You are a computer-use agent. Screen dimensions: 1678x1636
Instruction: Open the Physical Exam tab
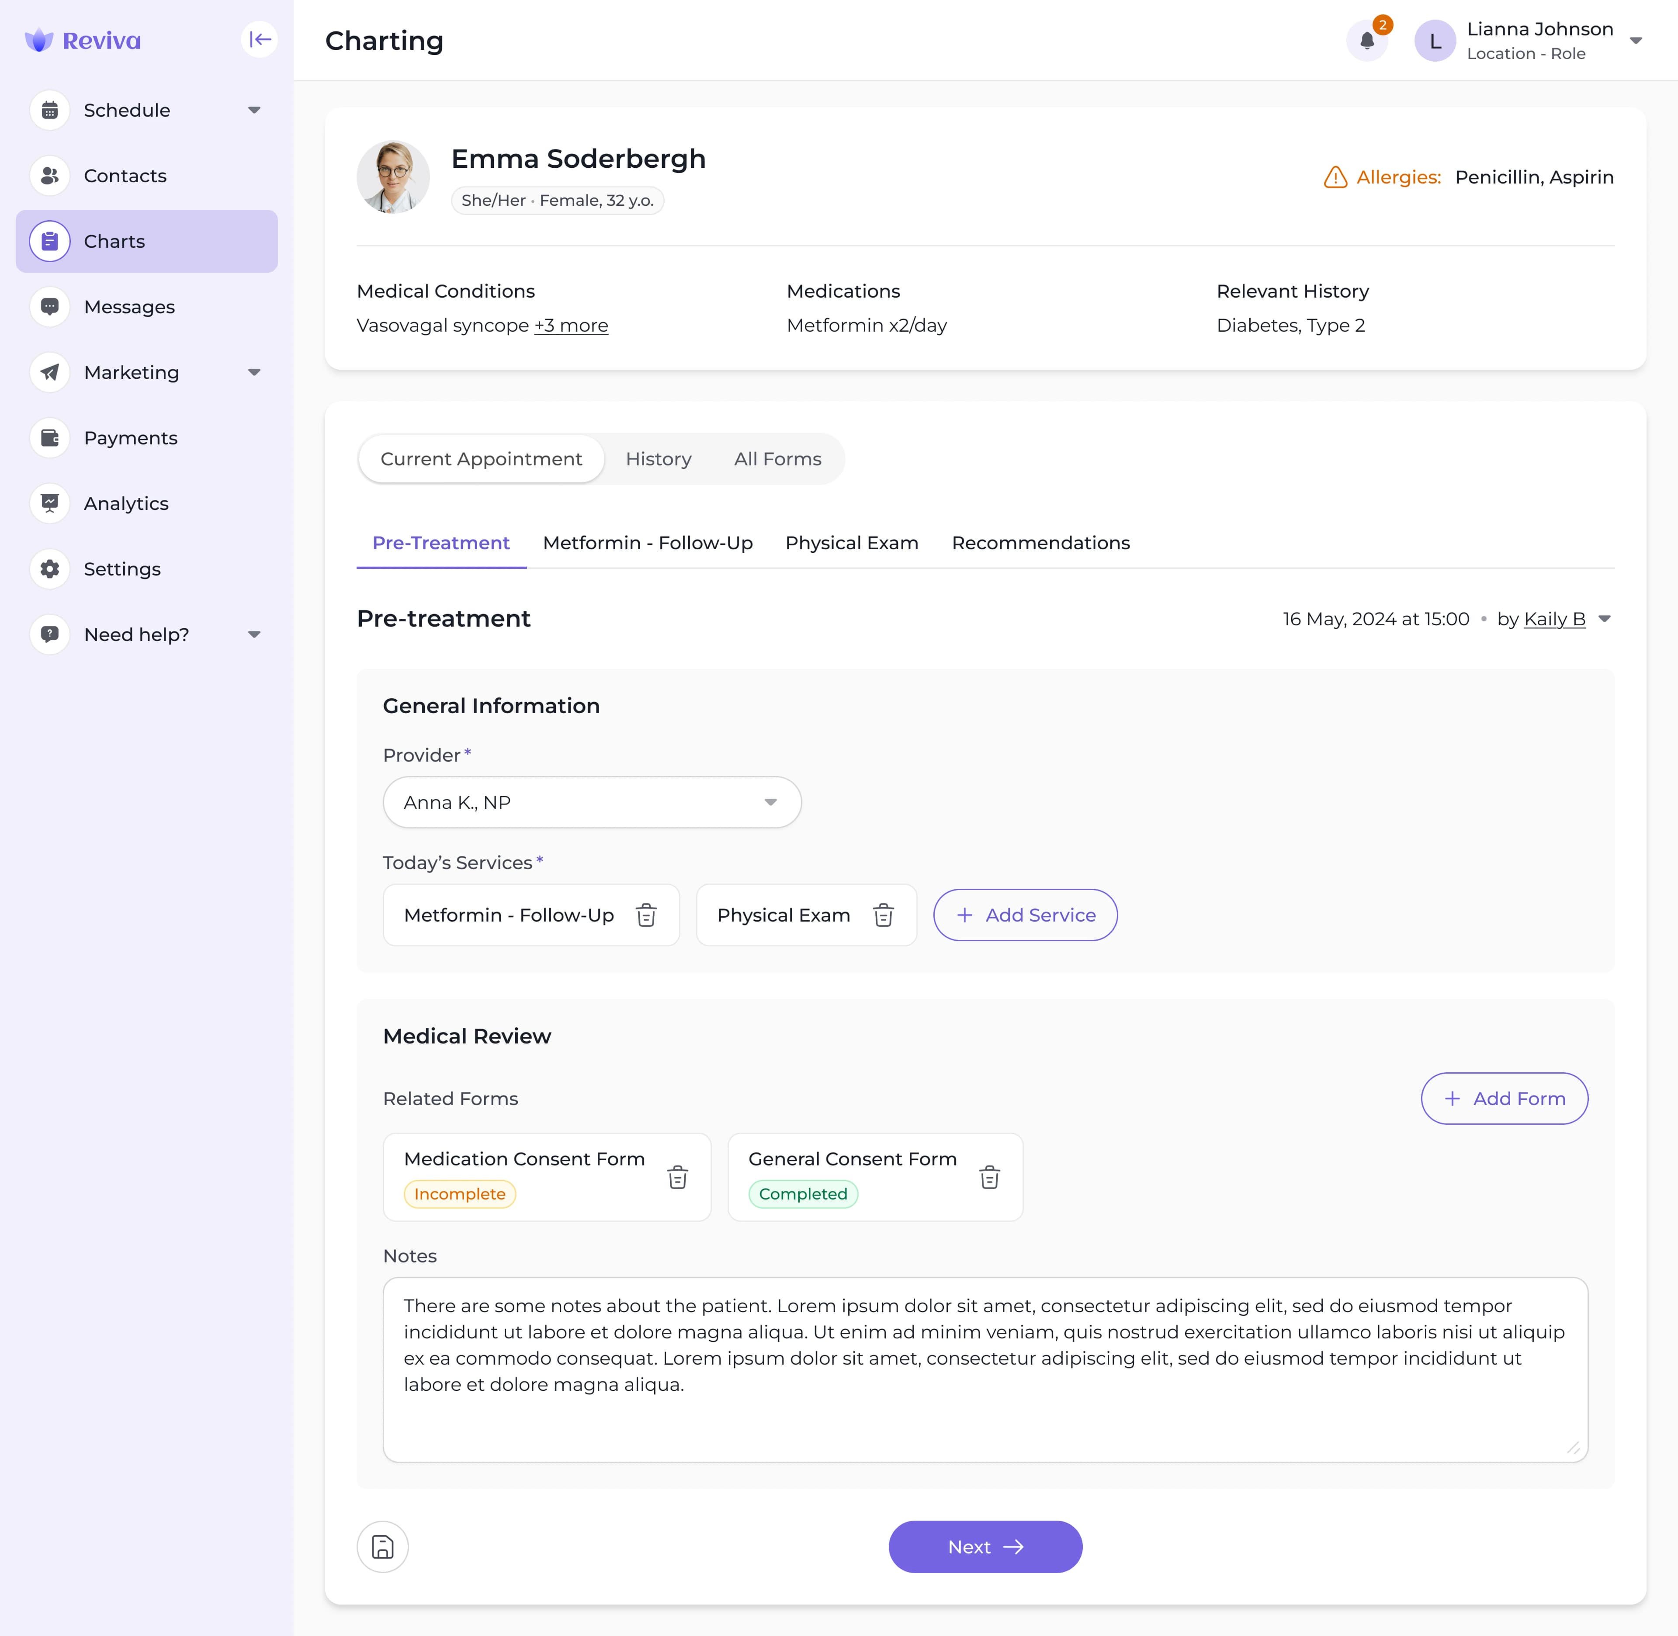(x=852, y=543)
